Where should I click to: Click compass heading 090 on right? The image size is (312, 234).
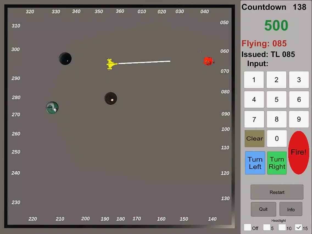[226, 114]
